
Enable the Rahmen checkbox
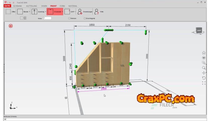point(69,18)
